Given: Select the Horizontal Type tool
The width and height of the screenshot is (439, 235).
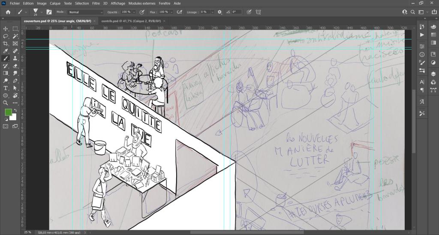Looking at the screenshot, I should click(6, 88).
